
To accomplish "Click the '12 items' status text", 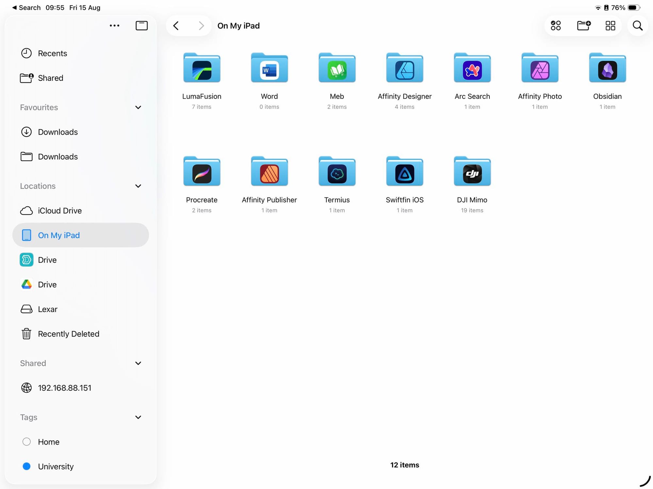I will [405, 465].
